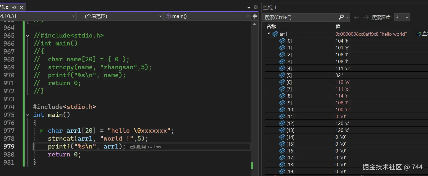Click the elapsed time hint '已用时间 <= 1ms'
The width and height of the screenshot is (428, 176).
145,147
